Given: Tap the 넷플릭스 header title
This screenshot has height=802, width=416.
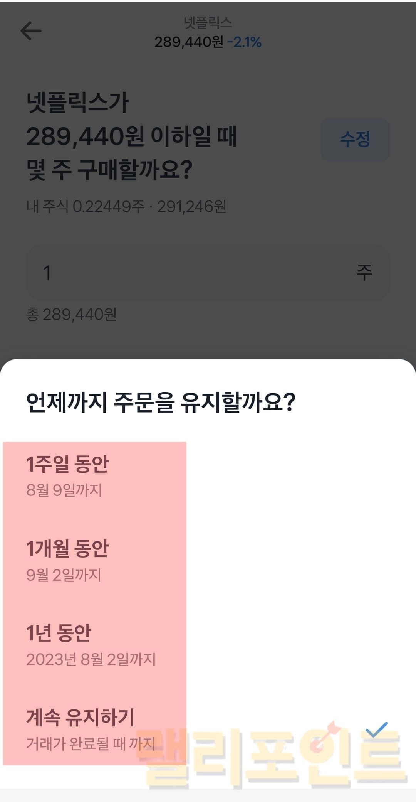Looking at the screenshot, I should (x=208, y=23).
